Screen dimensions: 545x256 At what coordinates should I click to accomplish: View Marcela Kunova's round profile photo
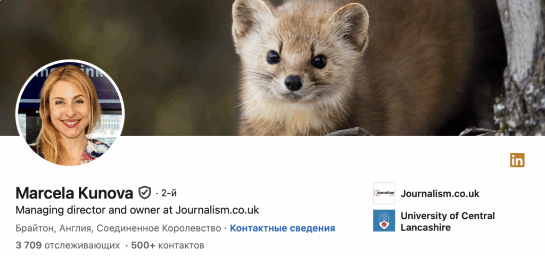(70, 113)
